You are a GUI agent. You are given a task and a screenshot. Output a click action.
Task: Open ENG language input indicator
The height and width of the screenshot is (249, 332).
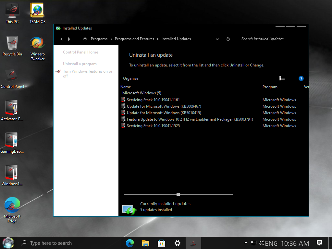[271, 243]
